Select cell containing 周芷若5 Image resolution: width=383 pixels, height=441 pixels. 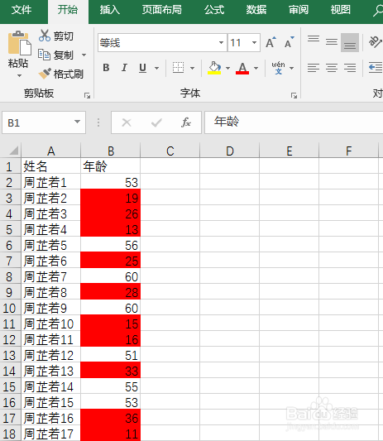[x=51, y=245]
